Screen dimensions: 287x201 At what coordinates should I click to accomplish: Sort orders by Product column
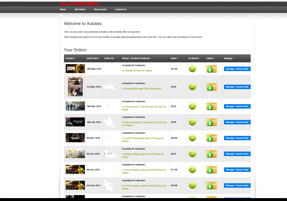[71, 58]
